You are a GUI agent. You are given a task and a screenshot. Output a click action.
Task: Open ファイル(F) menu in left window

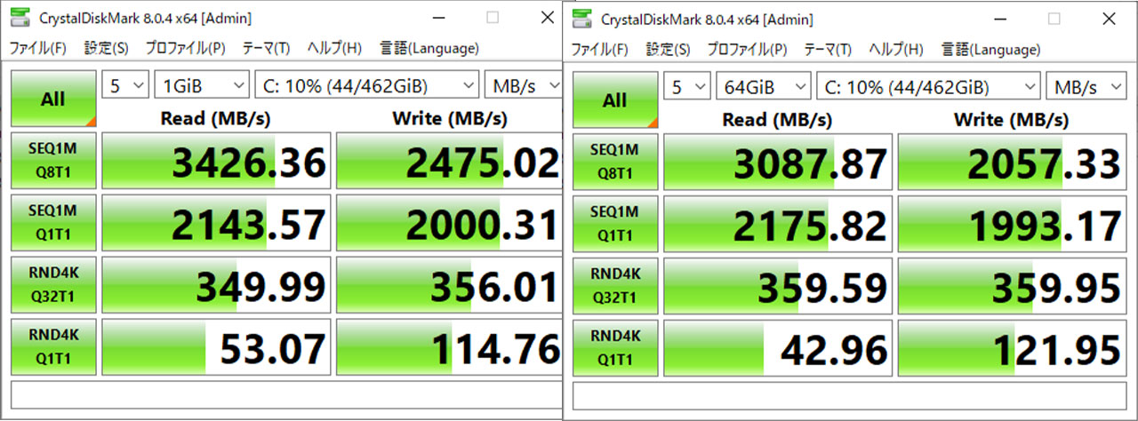[38, 48]
